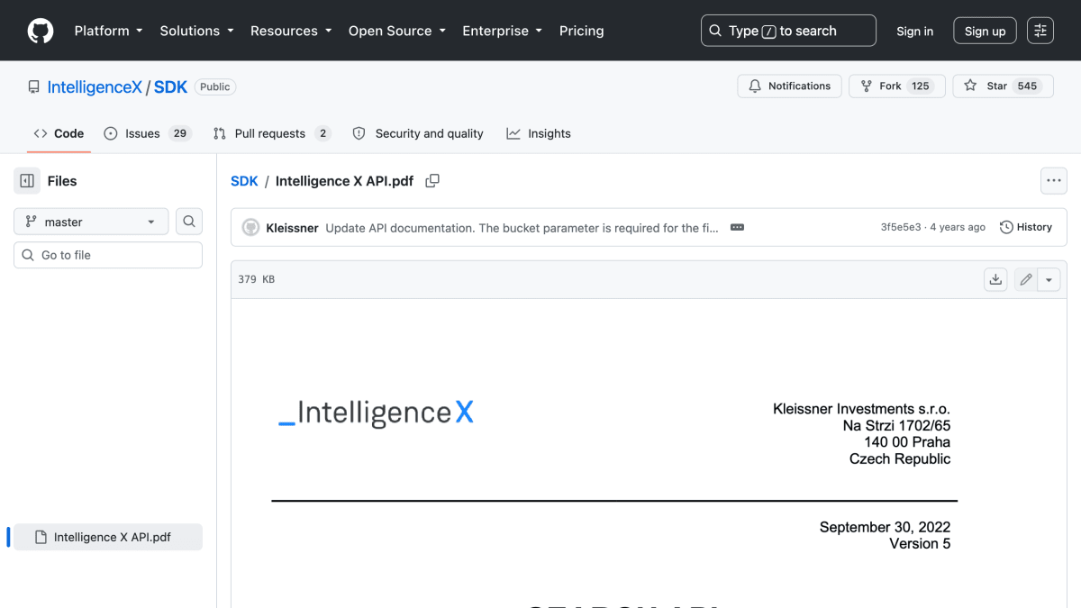The image size is (1081, 608).
Task: Expand the Platform menu
Action: 108,31
